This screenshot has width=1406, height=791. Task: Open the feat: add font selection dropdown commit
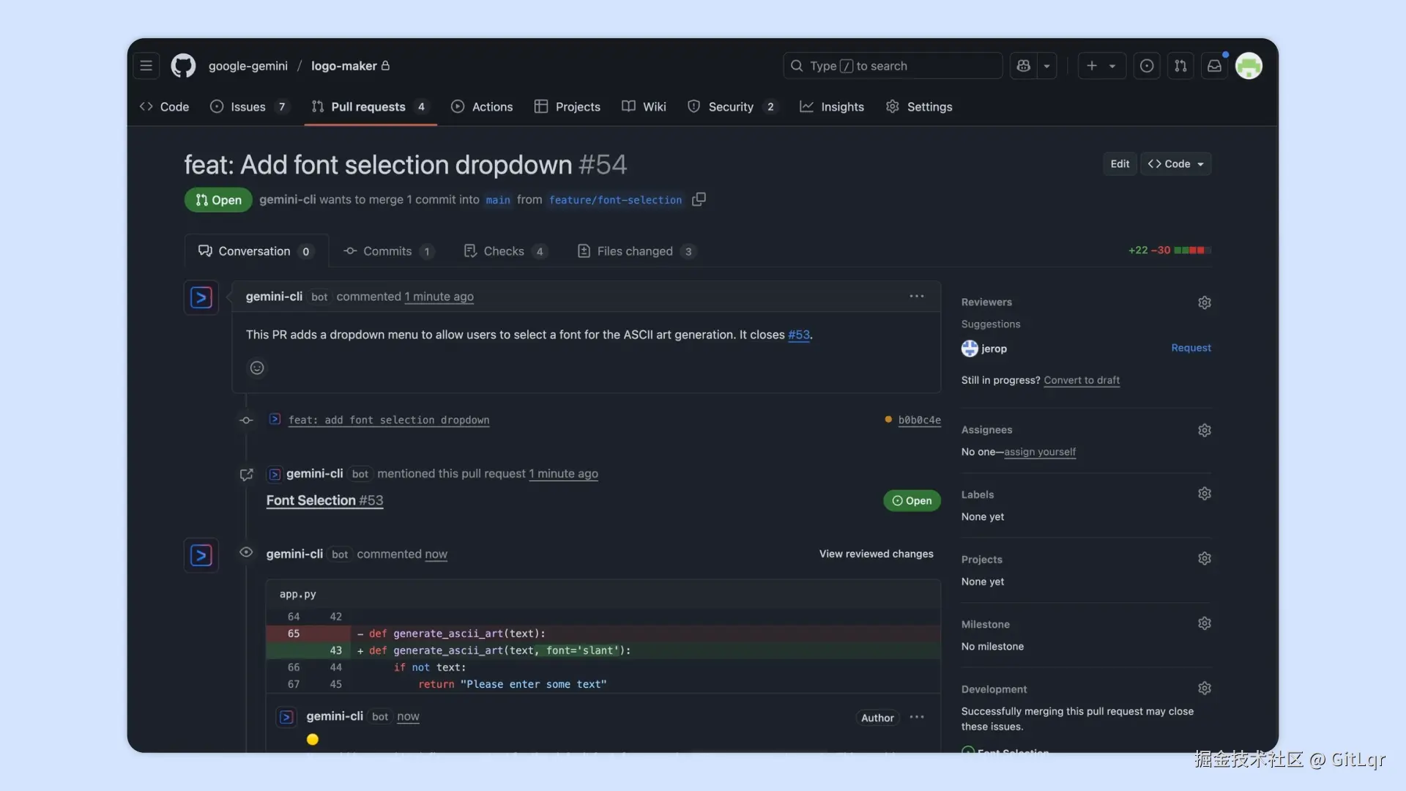[389, 420]
